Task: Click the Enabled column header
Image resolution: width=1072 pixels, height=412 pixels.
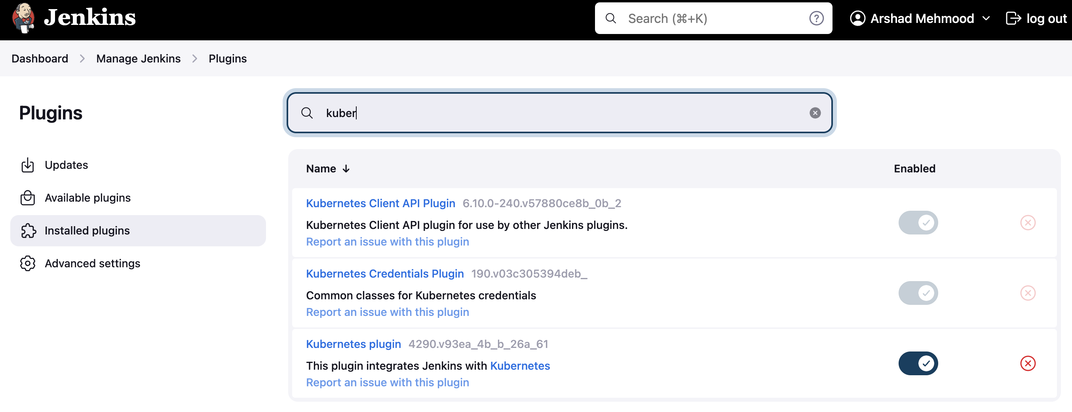Action: [914, 169]
